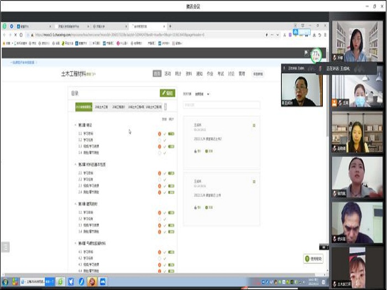Viewport: 387px width, 290px height.
Task: Toggle the empty status circle for section 1.2
Action: [x=159, y=140]
